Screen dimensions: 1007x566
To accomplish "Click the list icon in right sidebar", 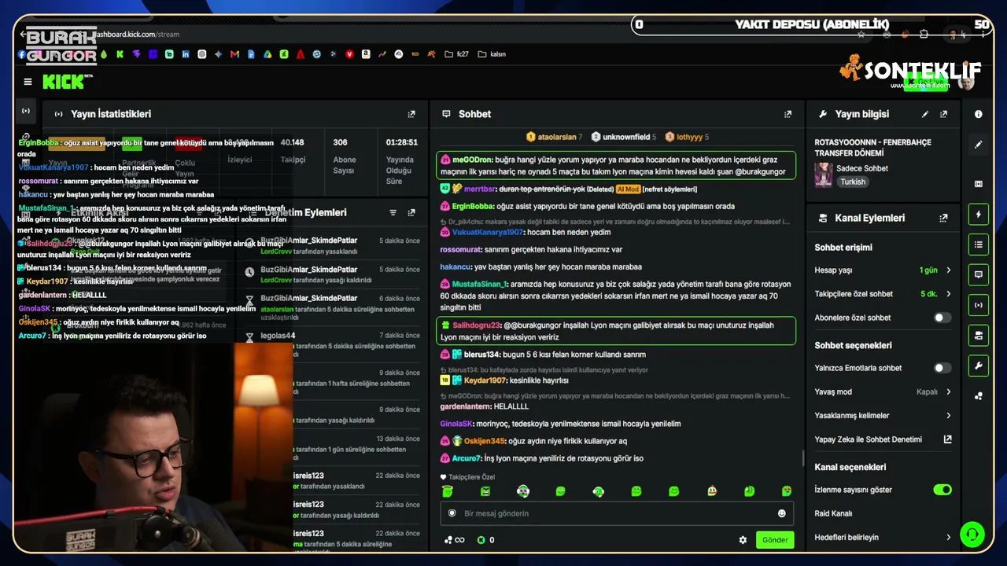I will coord(979,244).
